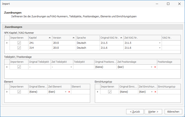Screen dimensions: 185x117
Task: Select row indicator arrow in Einrichtungstyp table
Action: [x=97, y=92]
